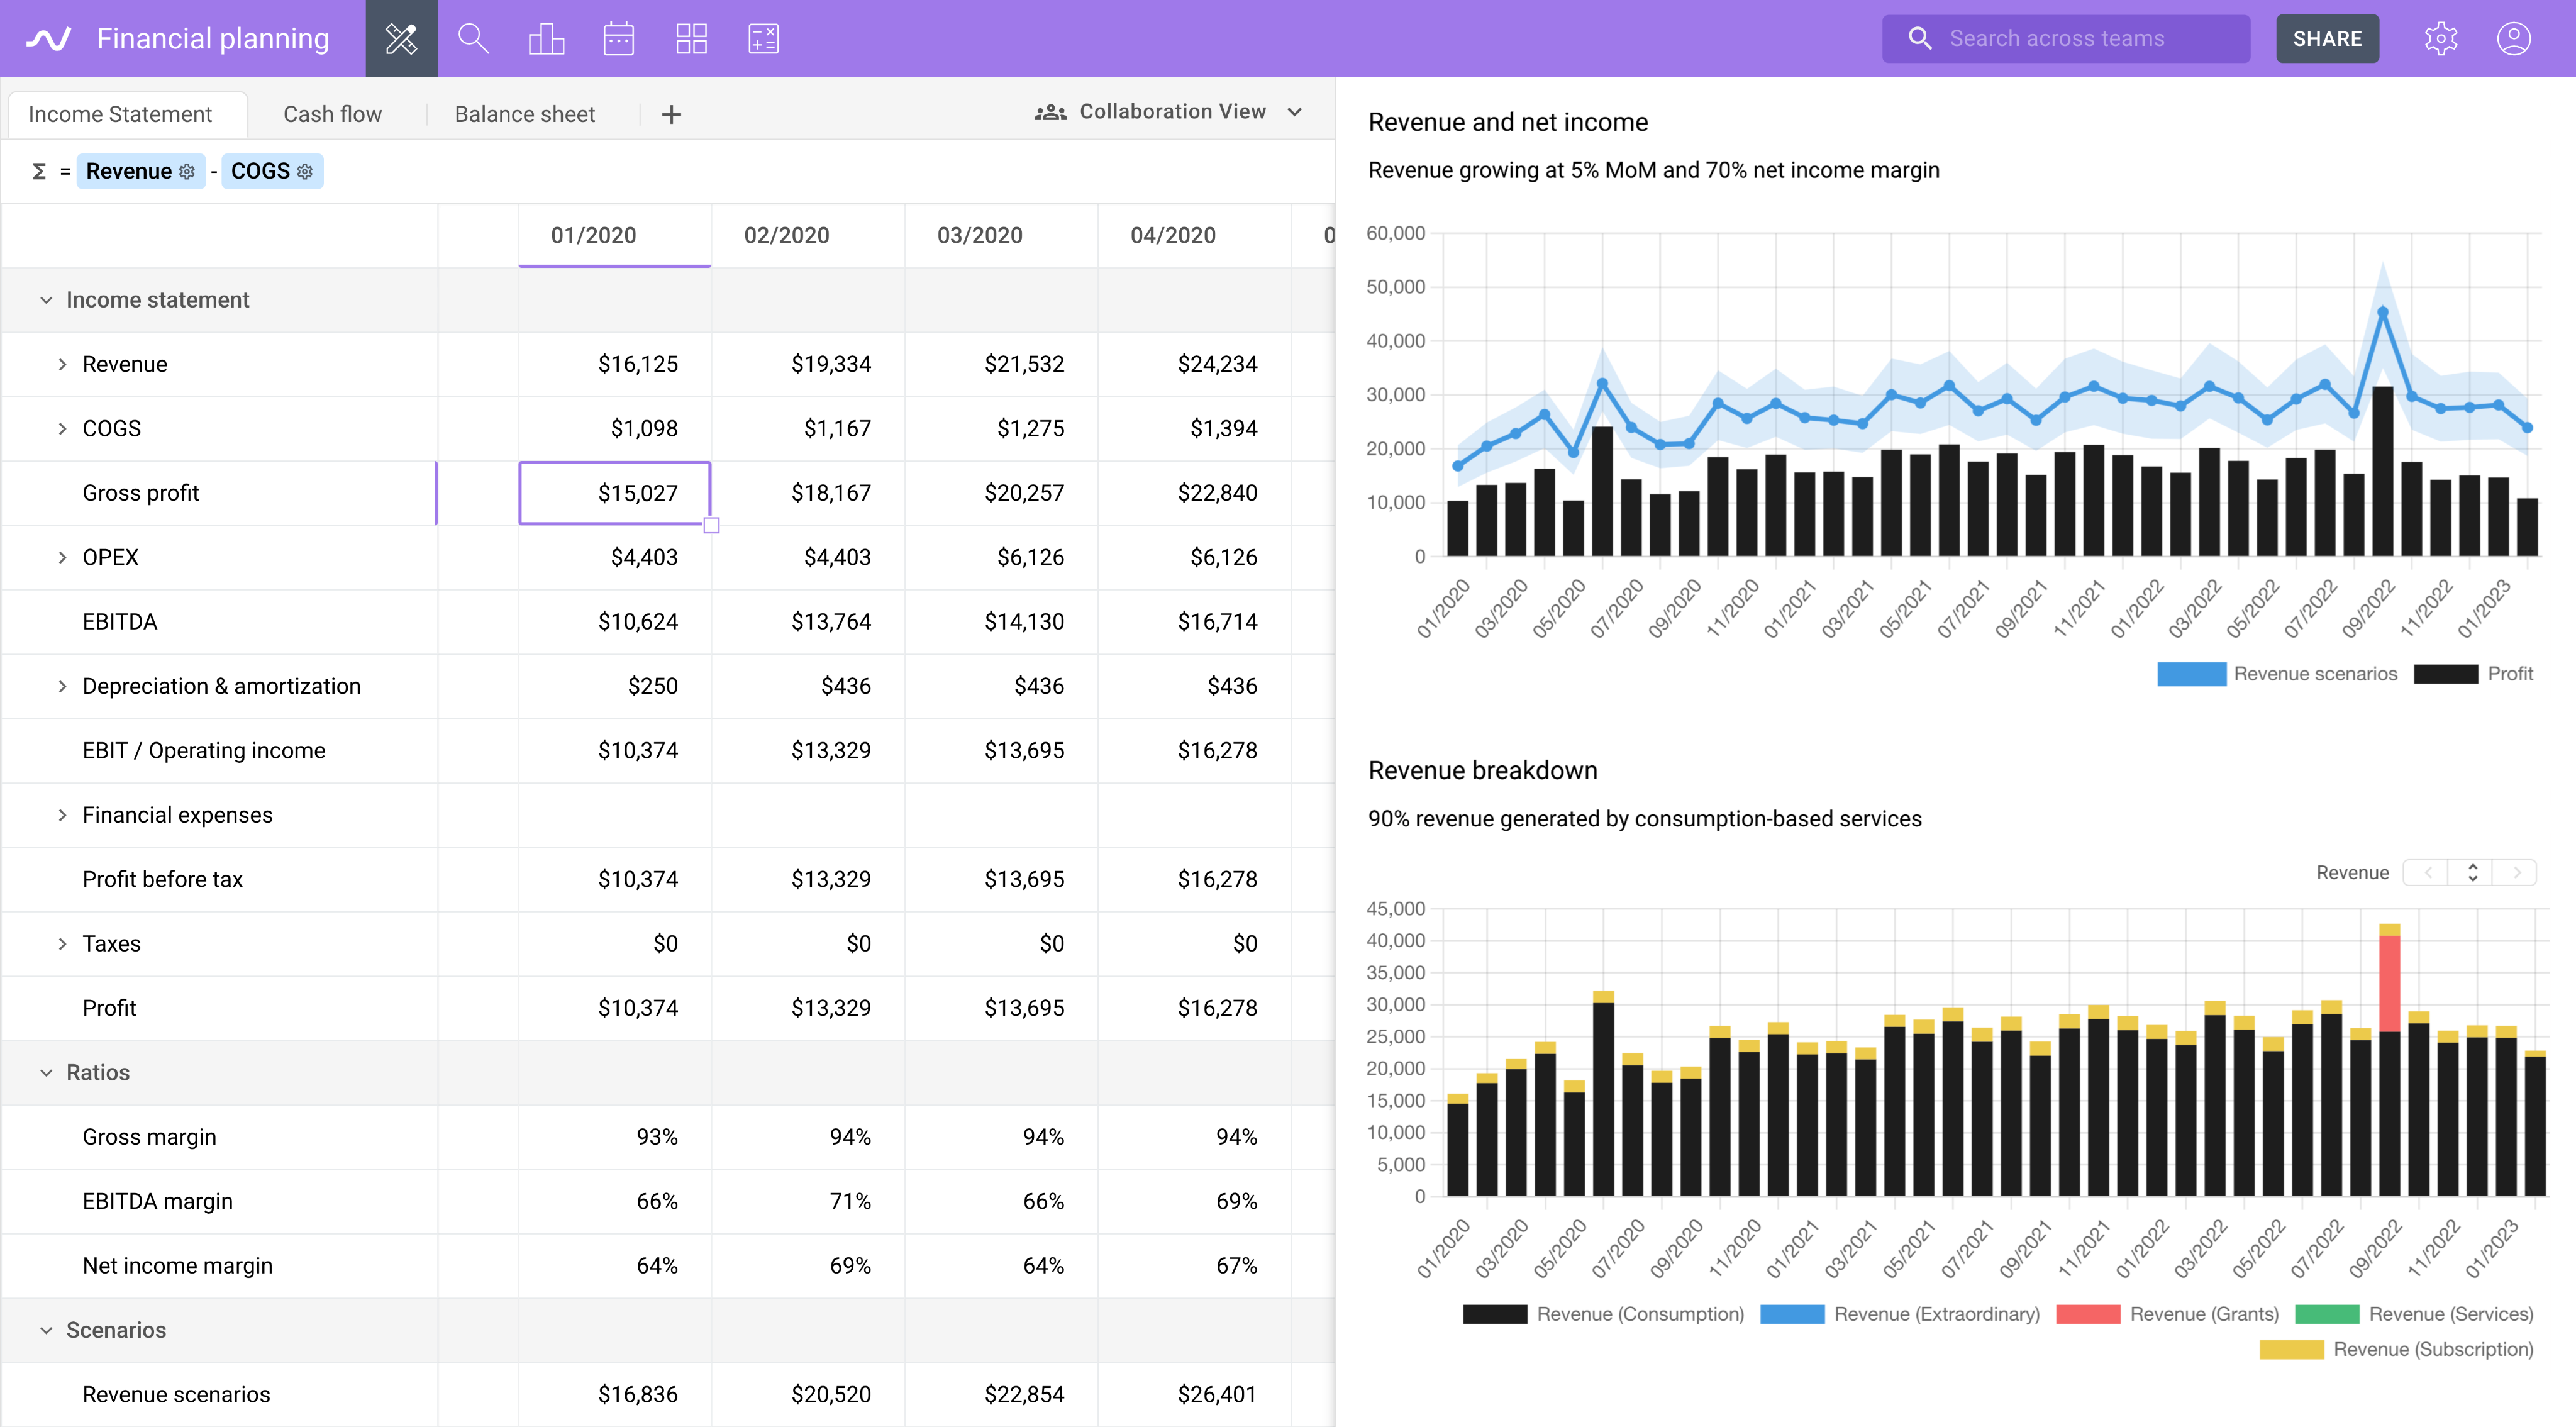Open the settings gear in header
This screenshot has width=2576, height=1427.
pos(2440,39)
